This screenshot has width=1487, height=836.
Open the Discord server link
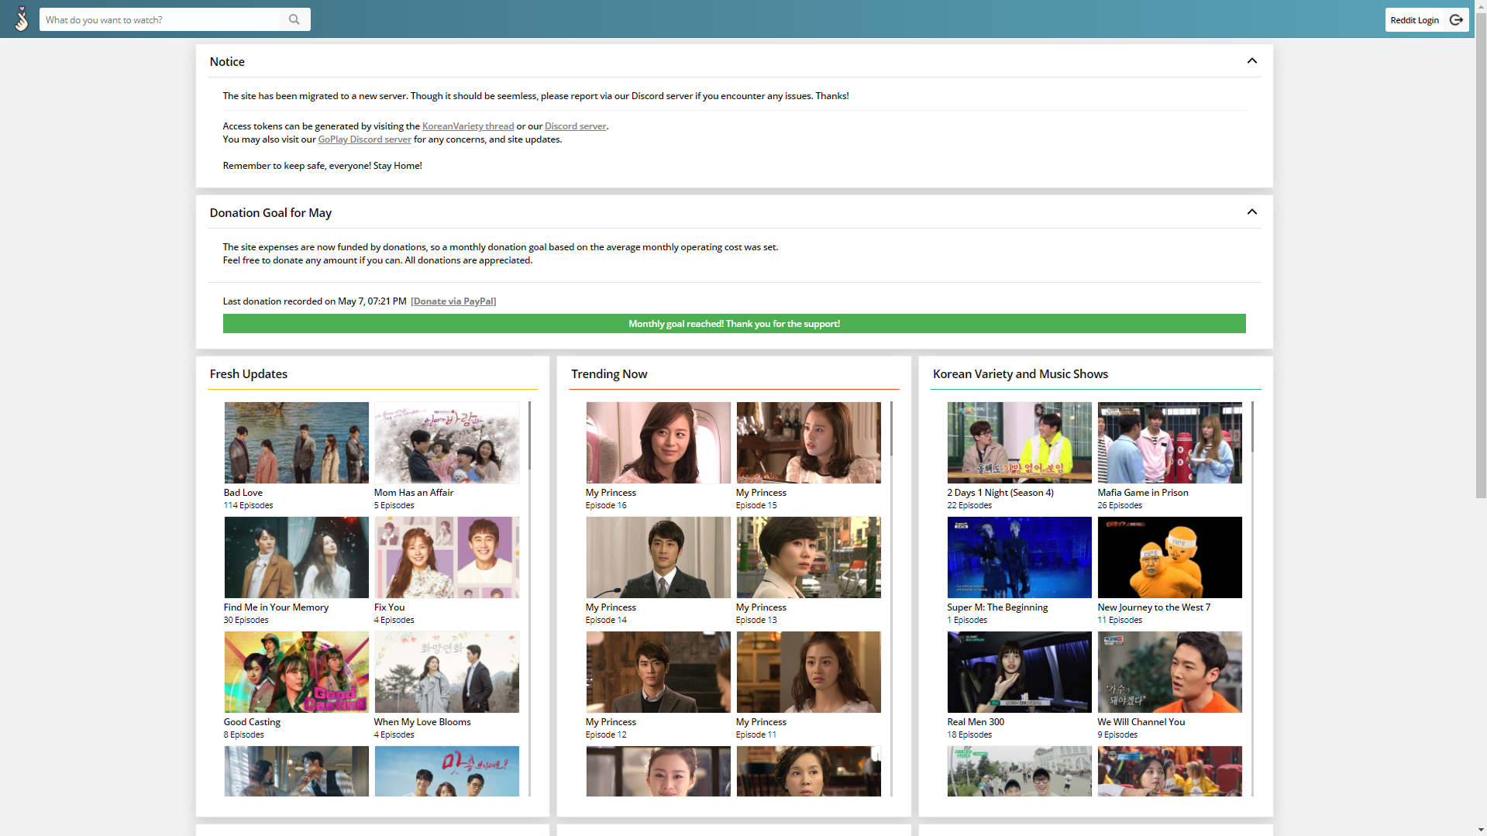[575, 126]
